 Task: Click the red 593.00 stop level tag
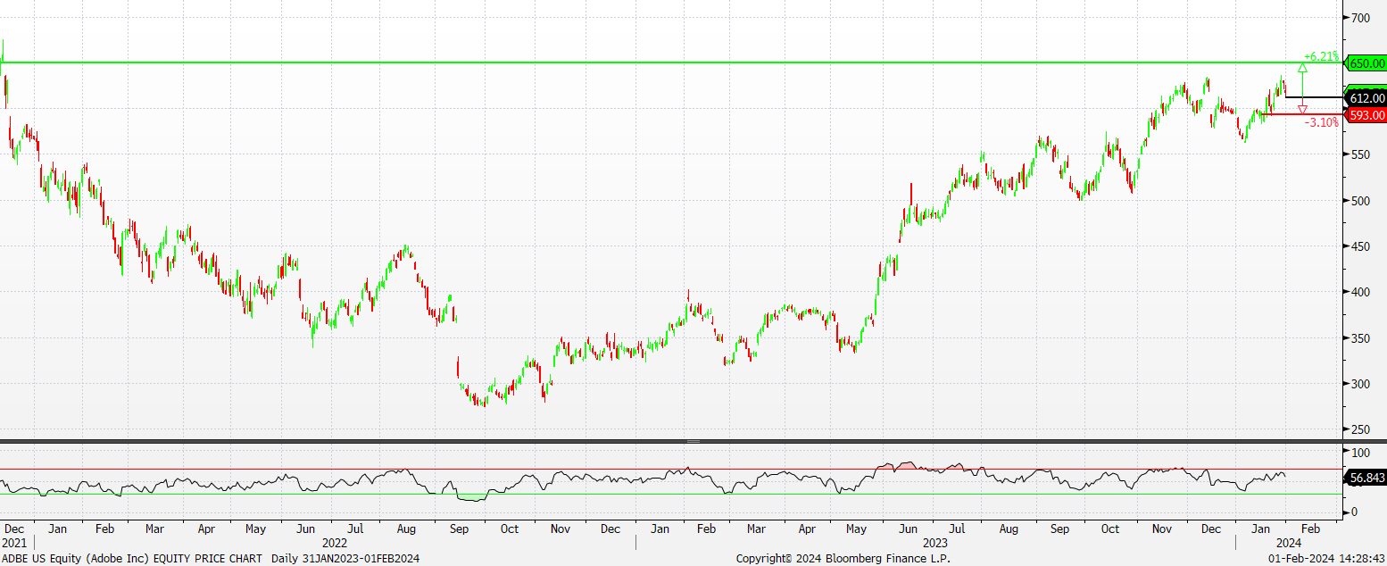point(1366,115)
